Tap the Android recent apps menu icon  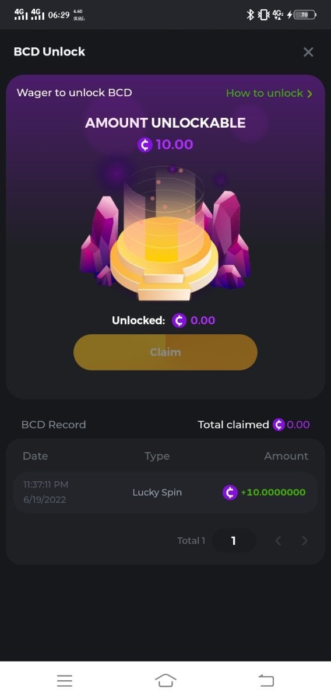[65, 680]
